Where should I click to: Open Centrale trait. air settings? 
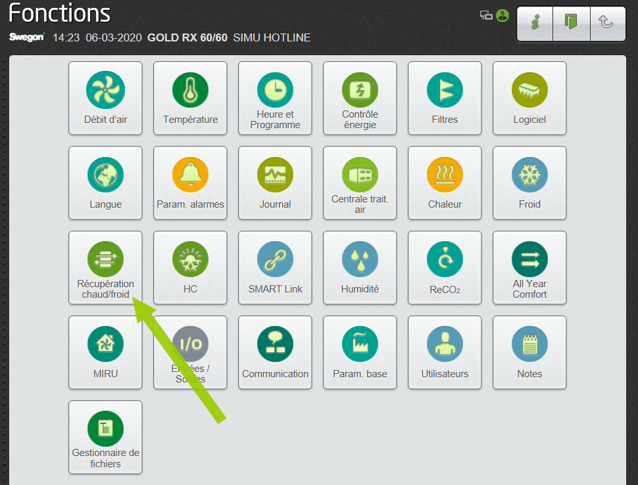coord(360,183)
